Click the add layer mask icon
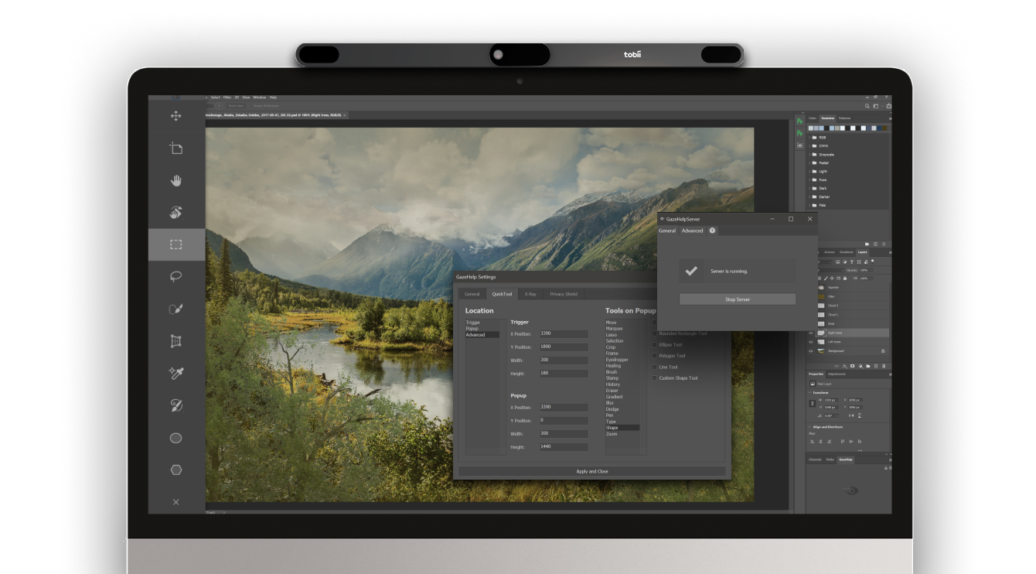The image size is (1036, 574). (x=853, y=366)
